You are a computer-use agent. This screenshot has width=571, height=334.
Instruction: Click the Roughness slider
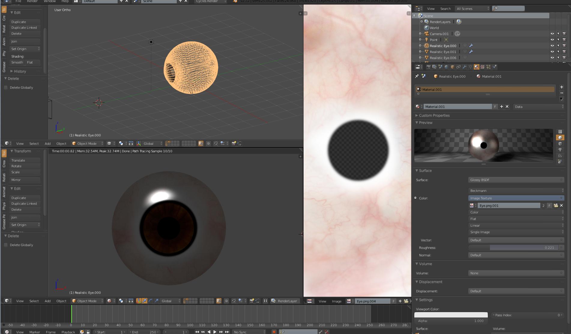coord(514,248)
